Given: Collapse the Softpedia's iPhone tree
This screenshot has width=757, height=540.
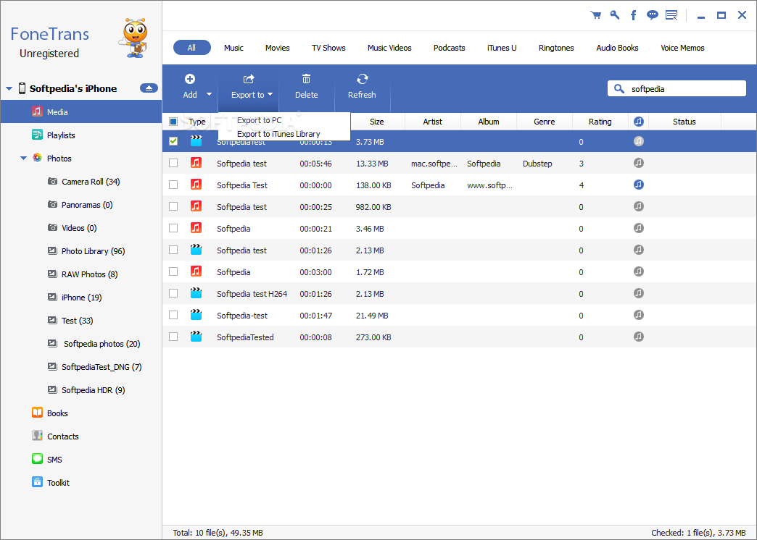Looking at the screenshot, I should [9, 89].
